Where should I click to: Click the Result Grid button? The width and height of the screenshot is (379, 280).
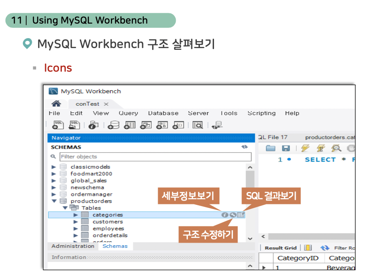click(281, 248)
